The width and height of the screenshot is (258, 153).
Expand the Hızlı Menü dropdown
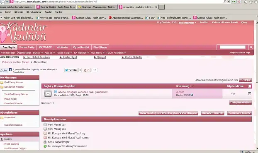[97, 53]
